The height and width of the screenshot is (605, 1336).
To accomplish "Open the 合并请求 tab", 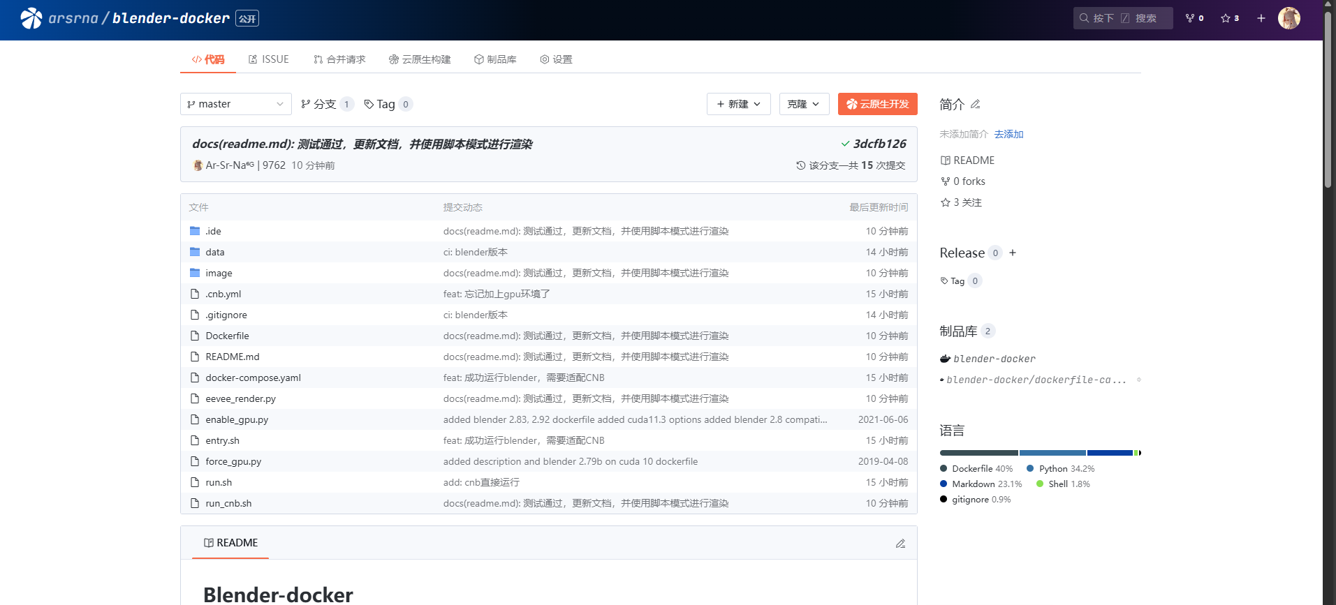I will 339,59.
